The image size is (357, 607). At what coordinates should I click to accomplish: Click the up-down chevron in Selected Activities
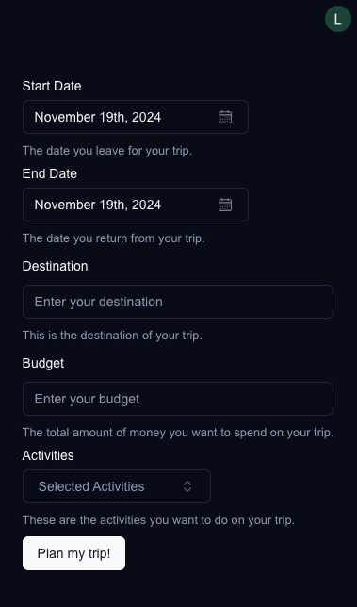point(187,486)
